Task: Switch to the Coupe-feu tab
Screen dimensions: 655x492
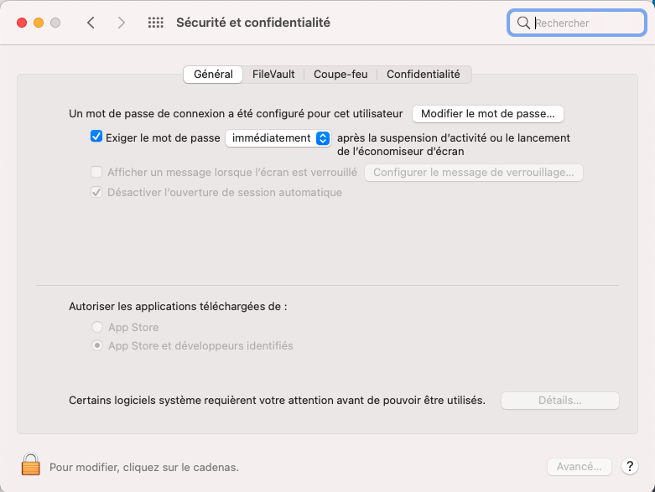Action: click(340, 75)
